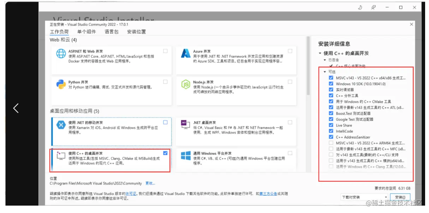The width and height of the screenshot is (429, 213).
Task: Open the 许可证 license link
Action: coord(132,193)
